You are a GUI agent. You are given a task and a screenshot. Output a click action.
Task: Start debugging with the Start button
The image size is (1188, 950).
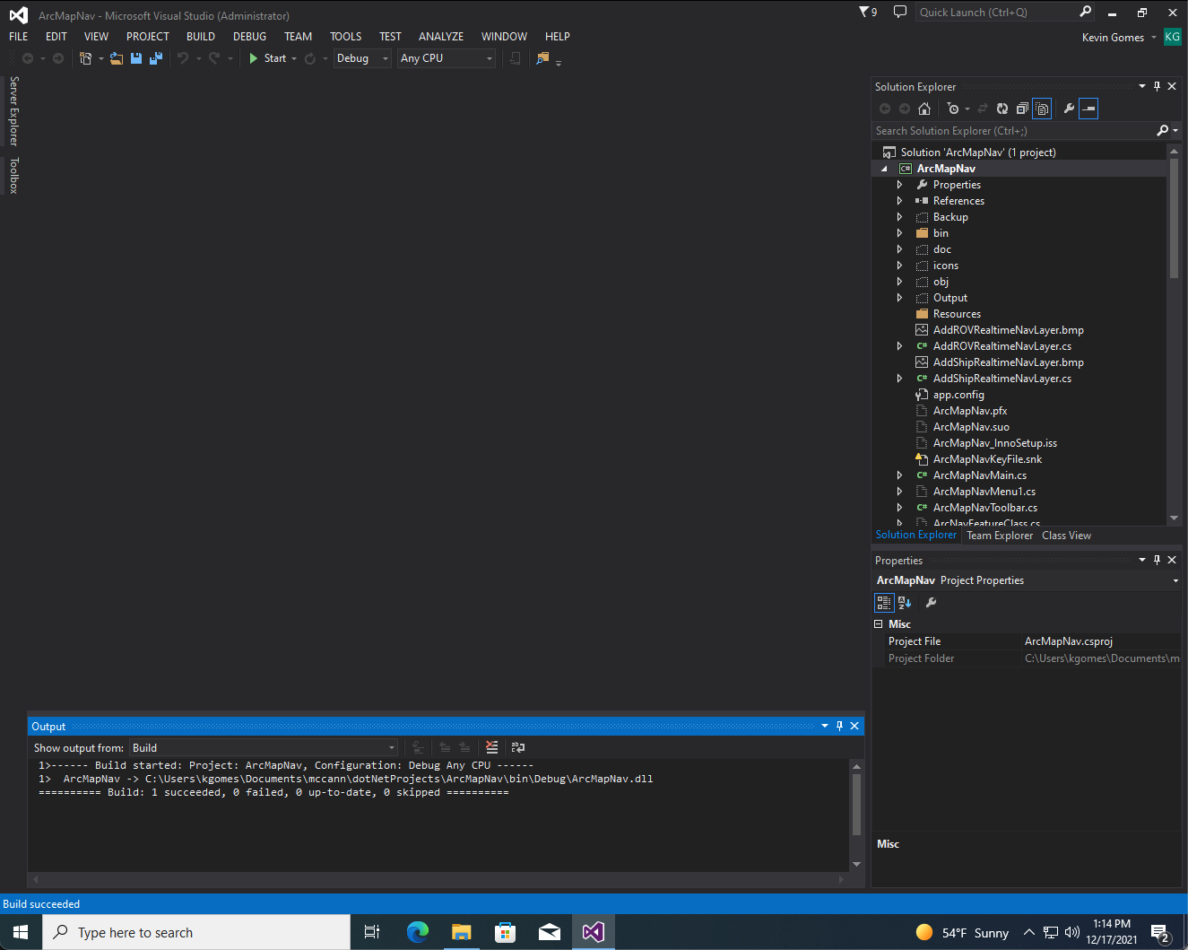[x=268, y=58]
